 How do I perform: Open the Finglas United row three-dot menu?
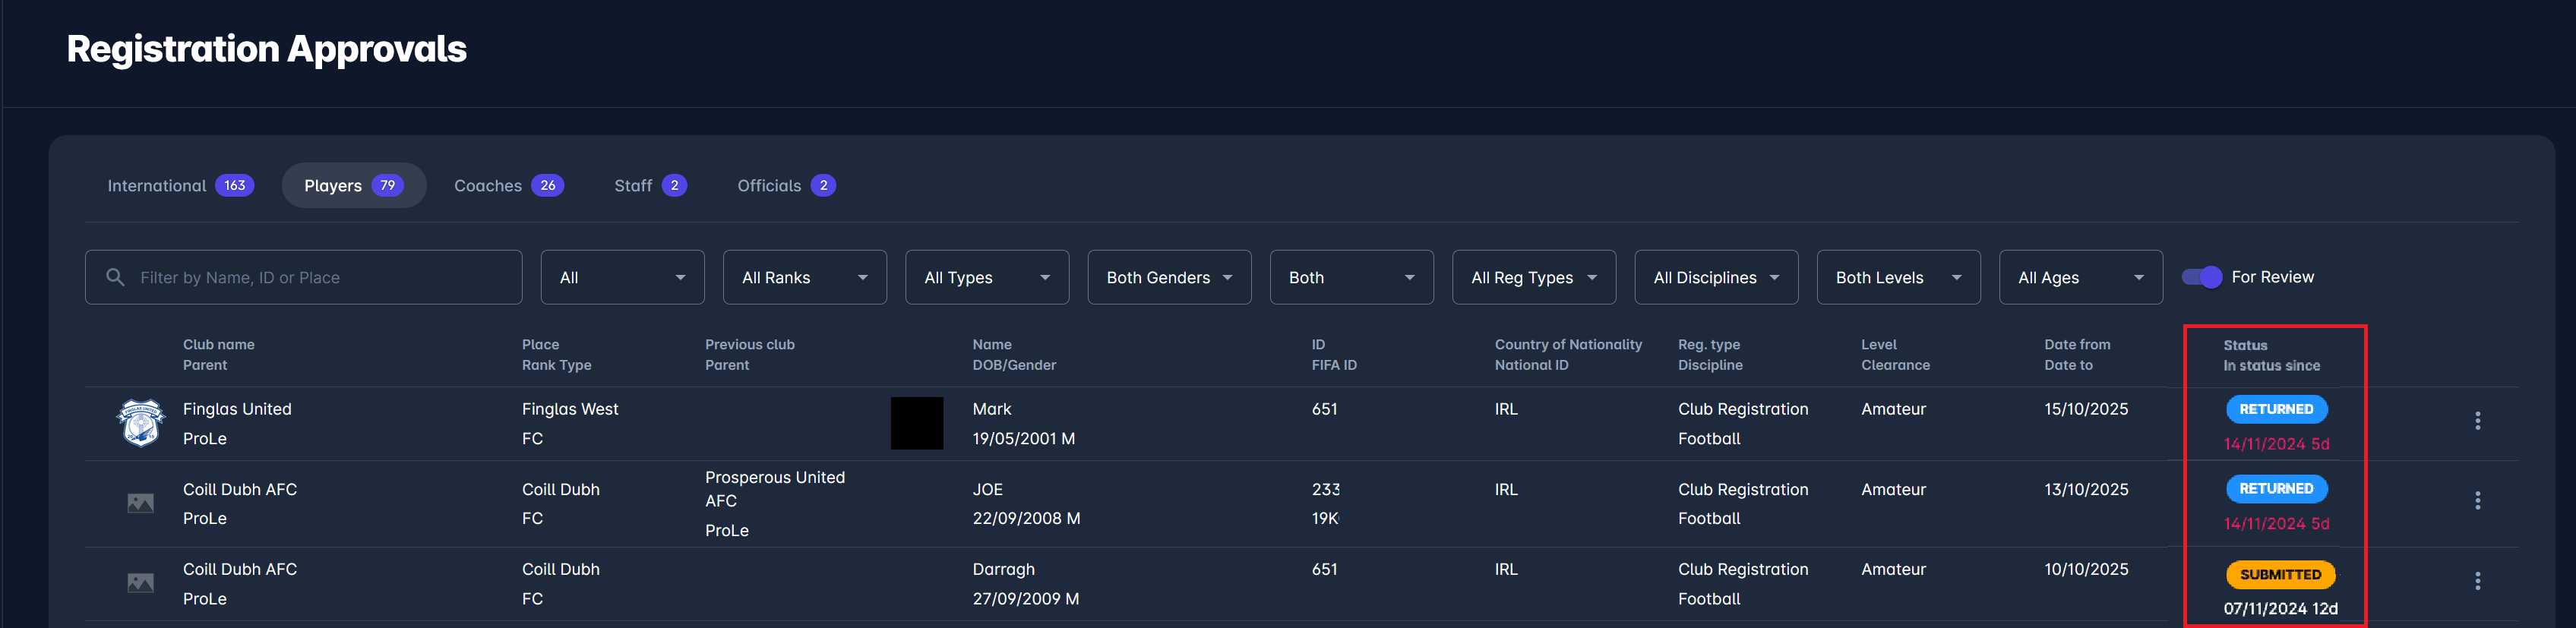(x=2476, y=421)
